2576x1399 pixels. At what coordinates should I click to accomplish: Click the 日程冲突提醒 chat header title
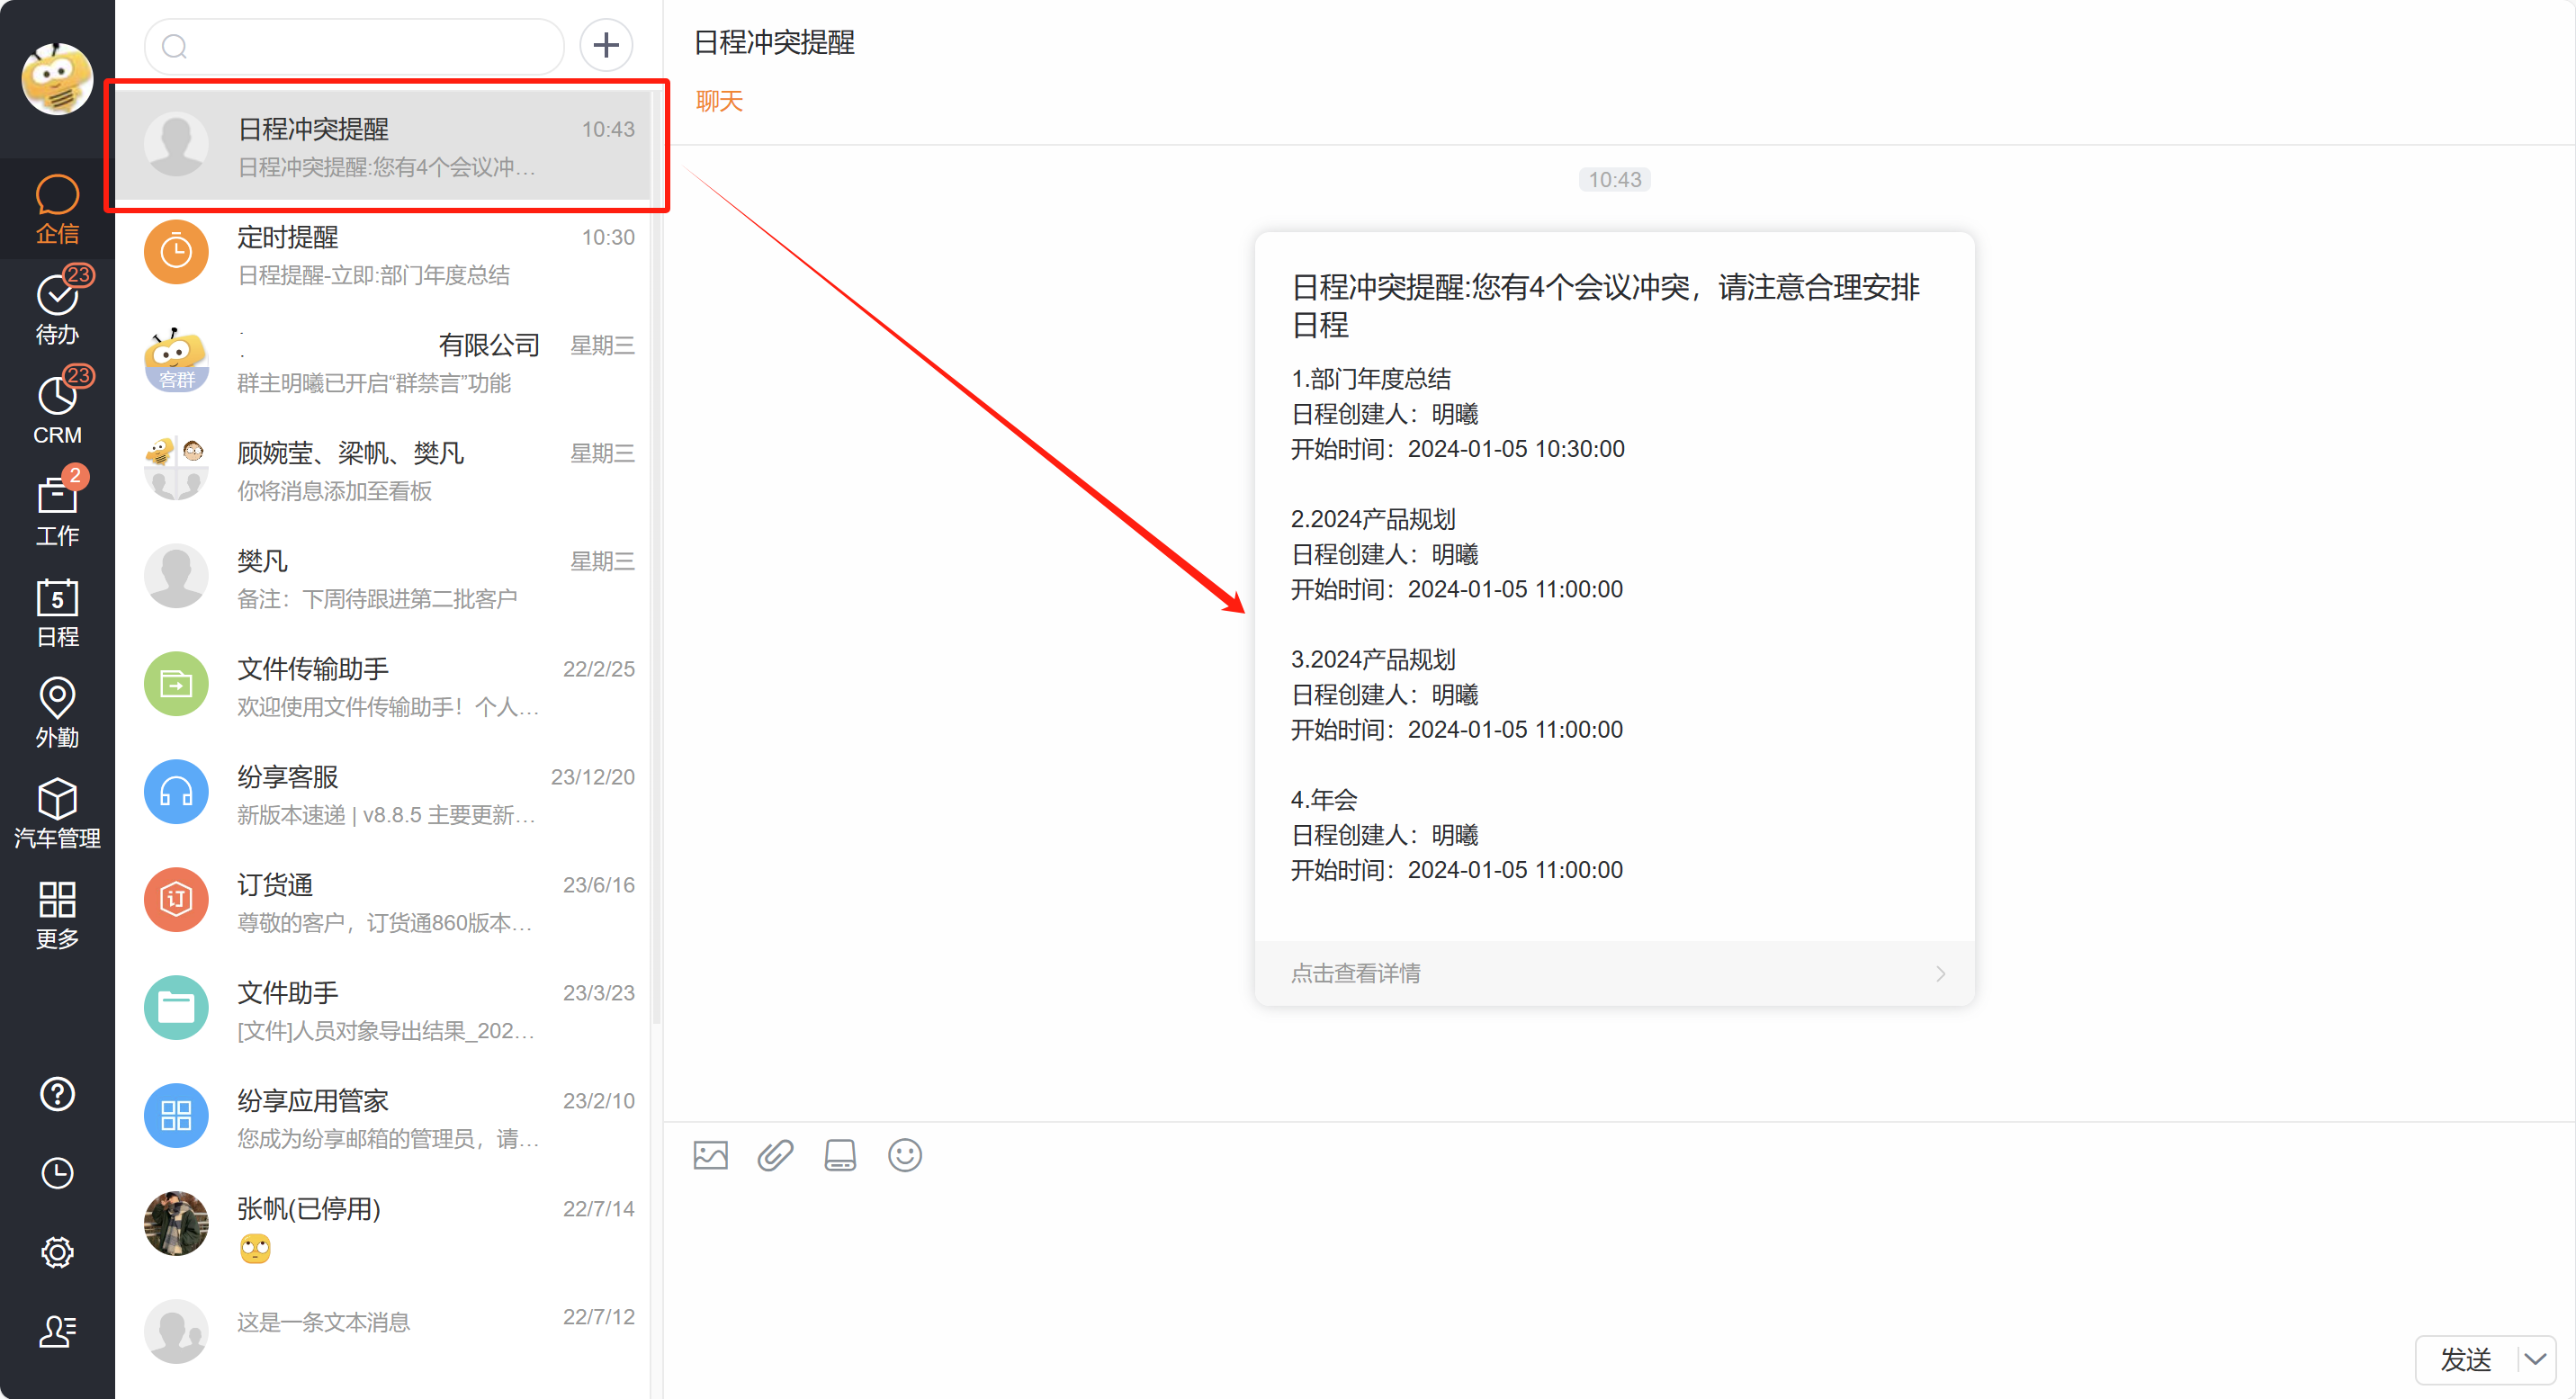pyautogui.click(x=774, y=43)
